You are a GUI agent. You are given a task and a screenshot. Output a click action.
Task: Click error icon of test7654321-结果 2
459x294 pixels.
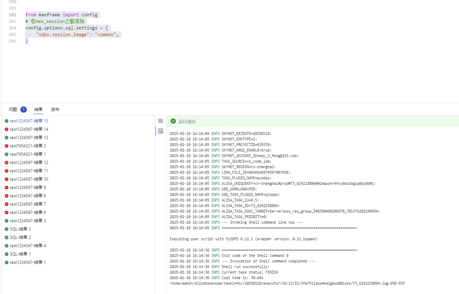tap(7, 146)
